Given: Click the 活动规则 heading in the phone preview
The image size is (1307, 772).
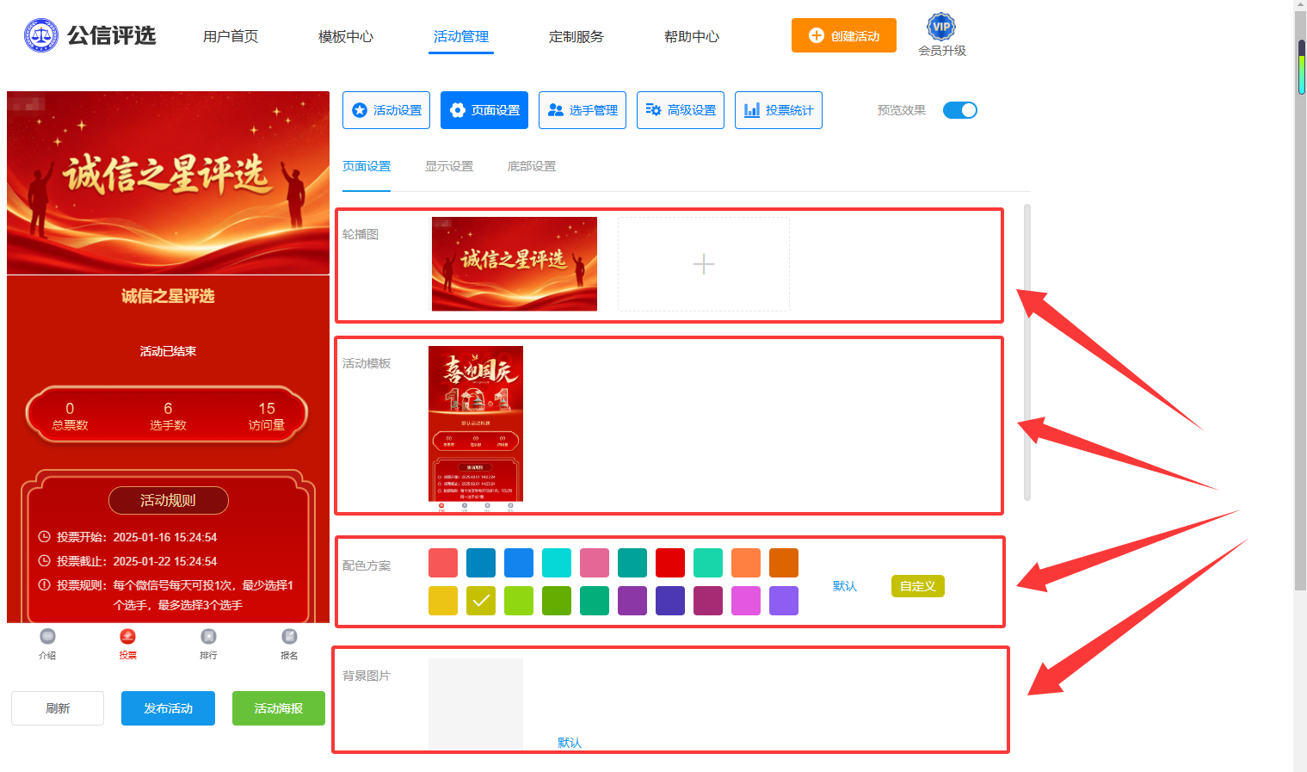Looking at the screenshot, I should (168, 500).
